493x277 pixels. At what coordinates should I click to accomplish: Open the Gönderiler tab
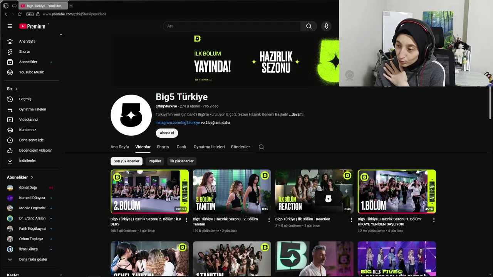pos(240,147)
